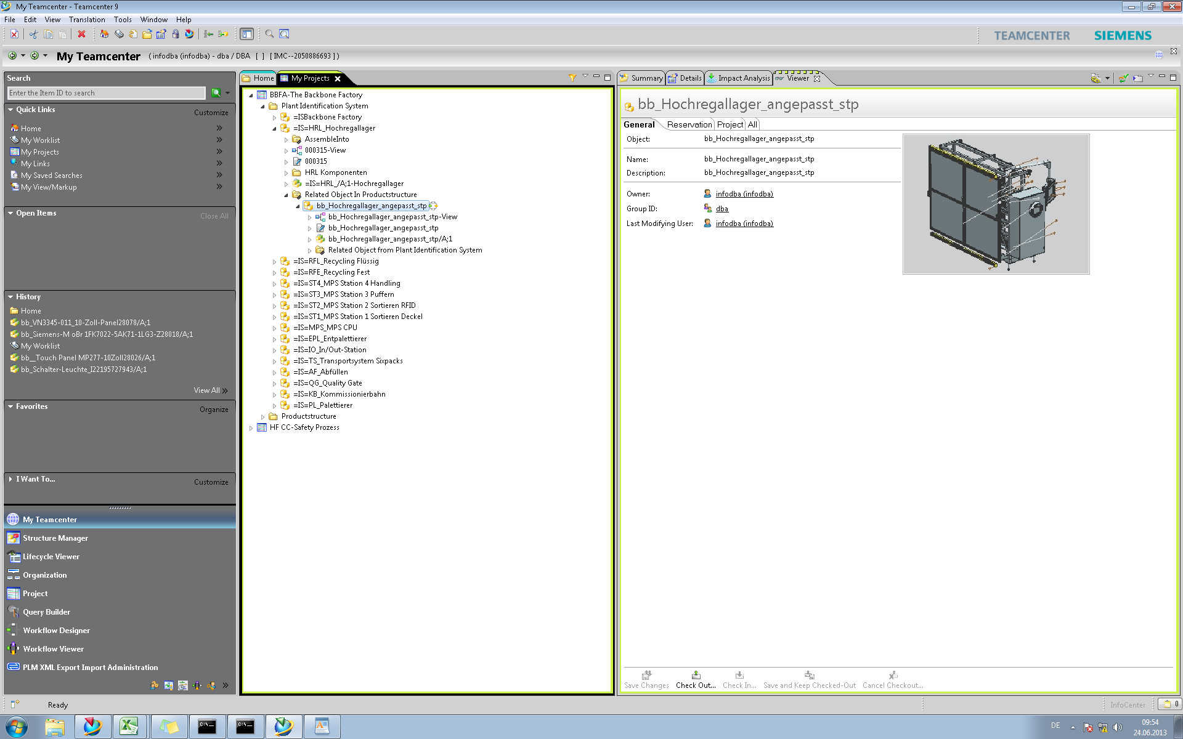This screenshot has width=1183, height=739.
Task: Toggle the navigation pane layout icon
Action: 247,34
